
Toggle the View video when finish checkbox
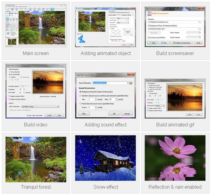27,115
